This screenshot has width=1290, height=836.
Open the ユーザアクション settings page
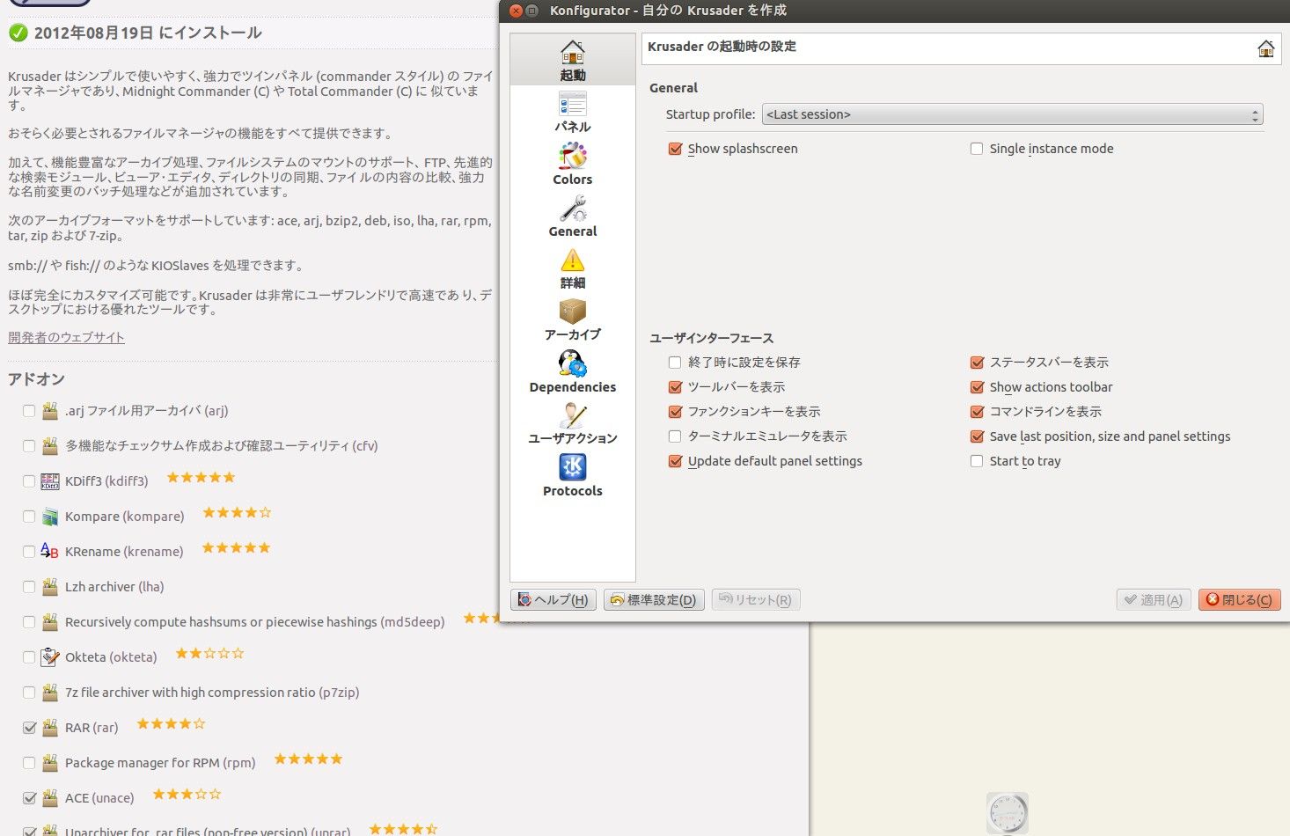point(573,424)
